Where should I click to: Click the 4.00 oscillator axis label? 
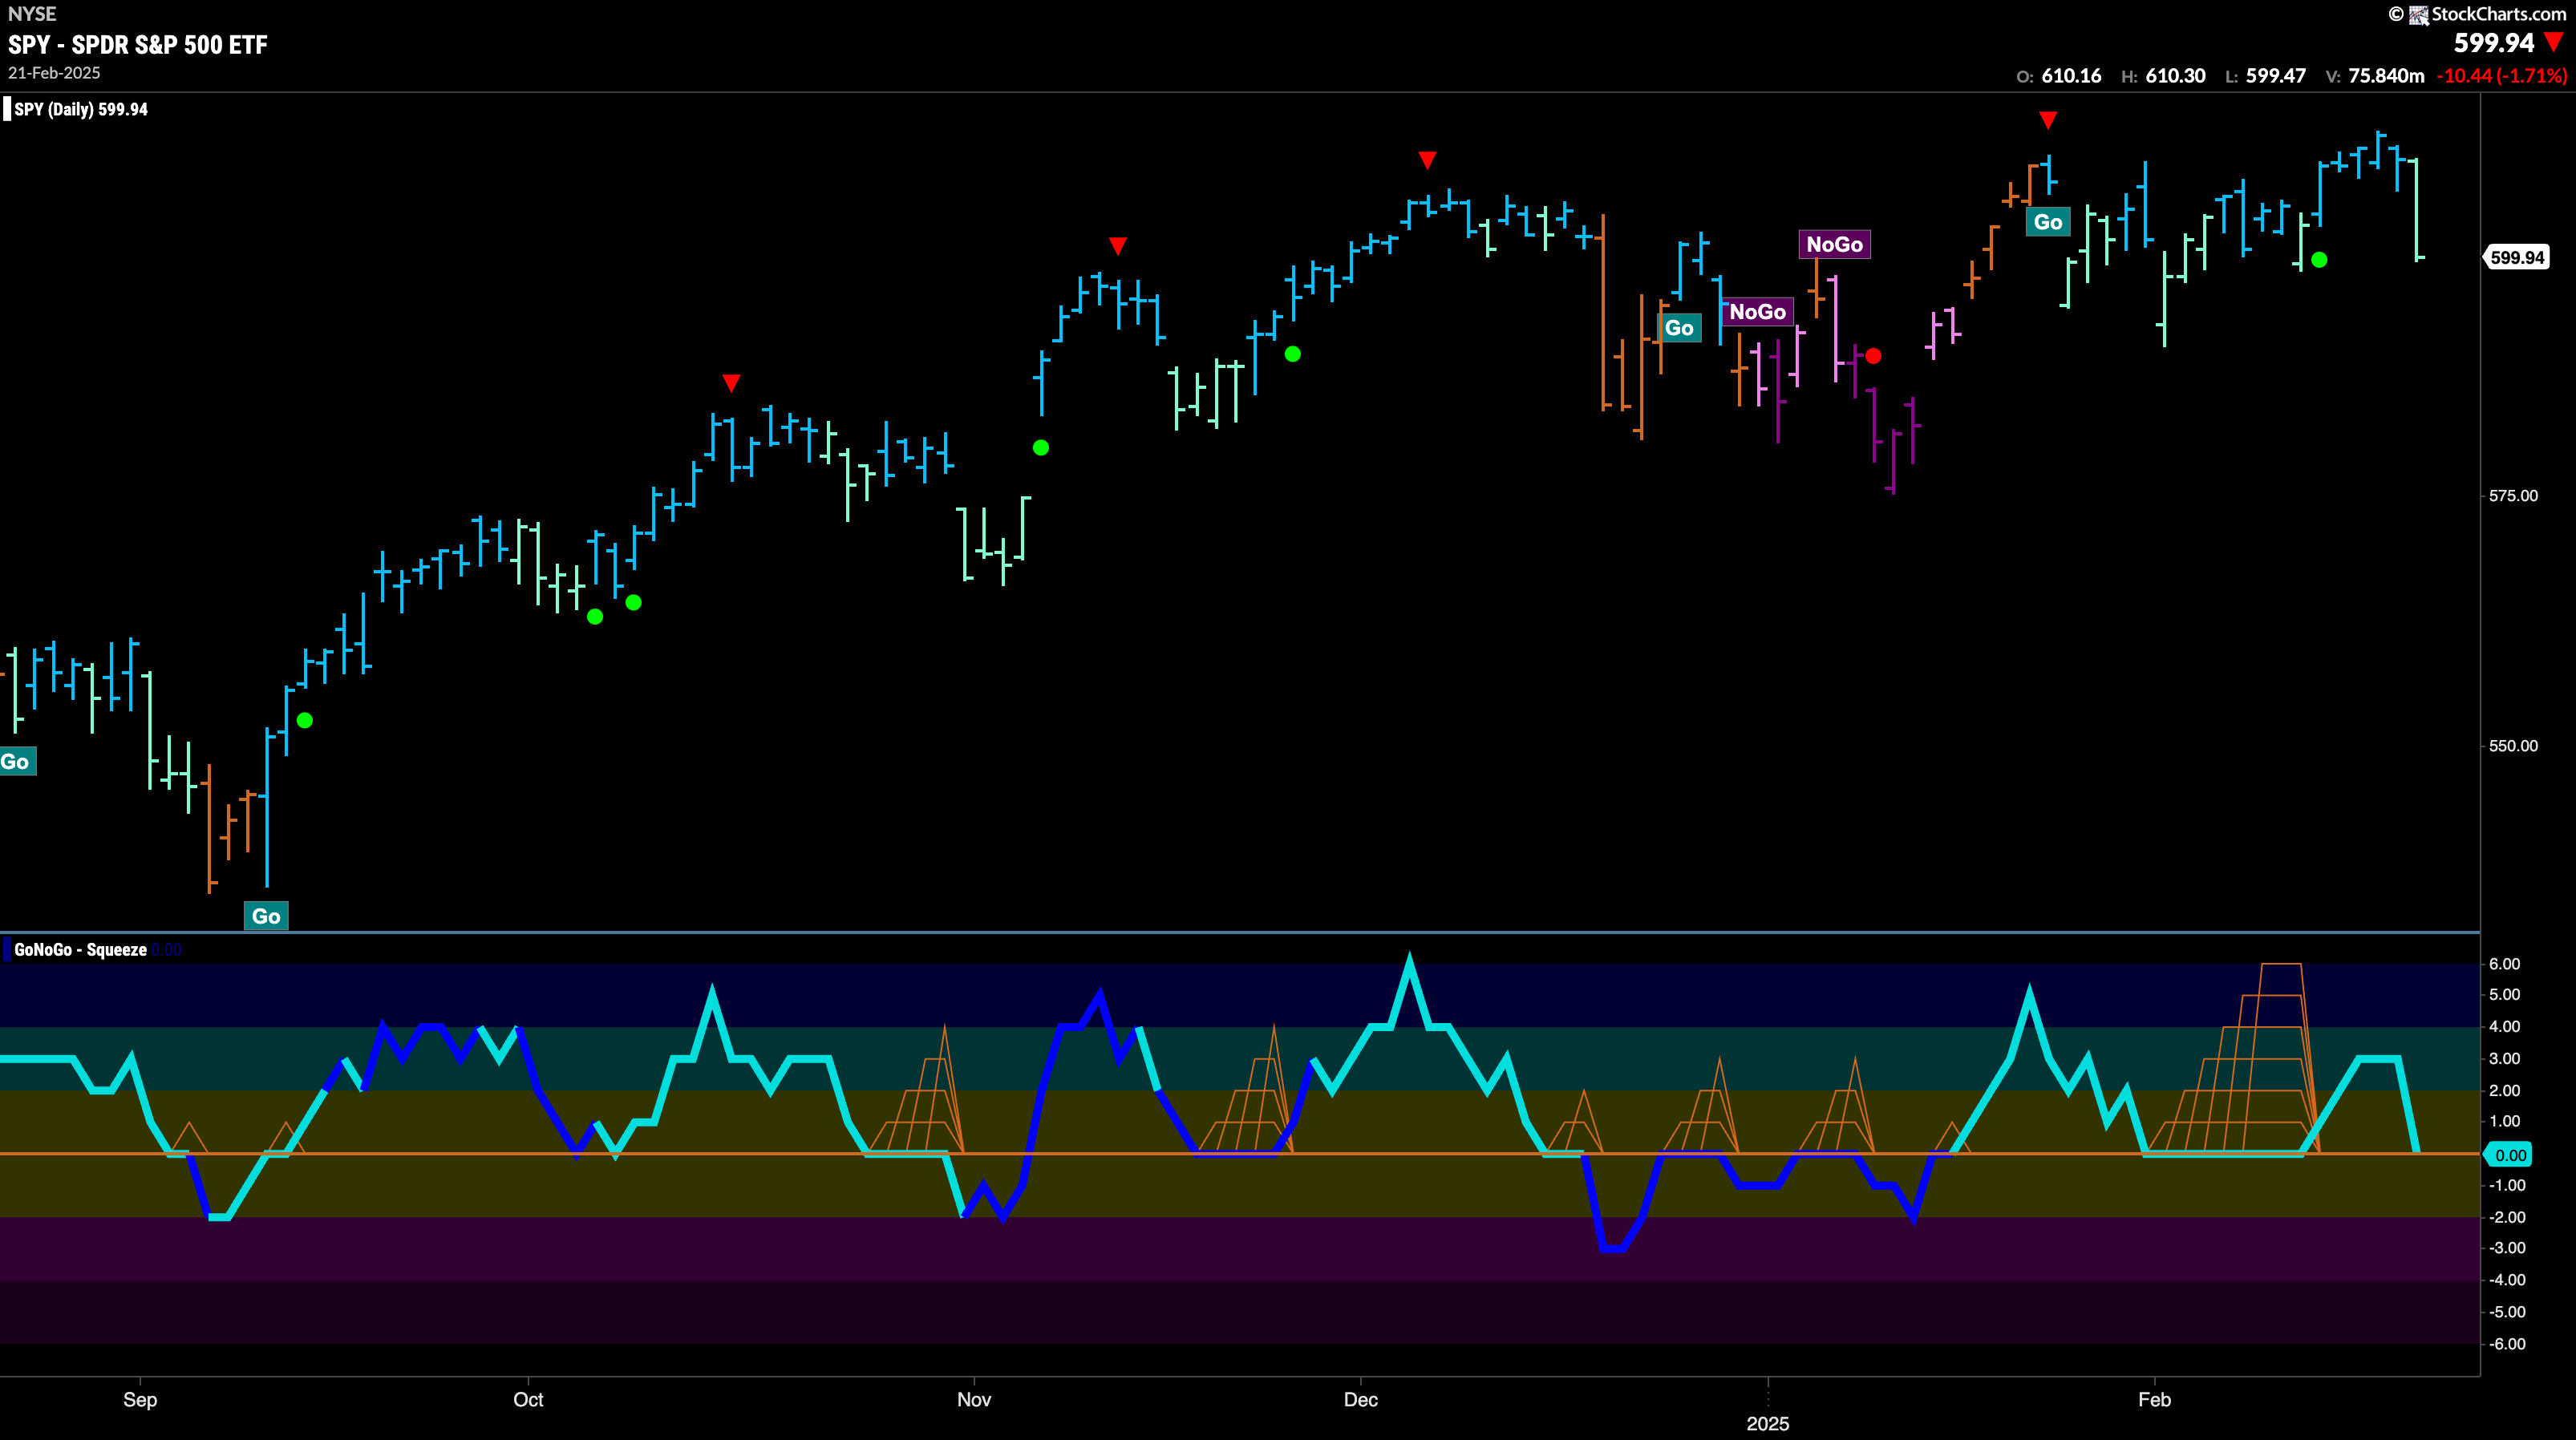click(x=2505, y=1027)
